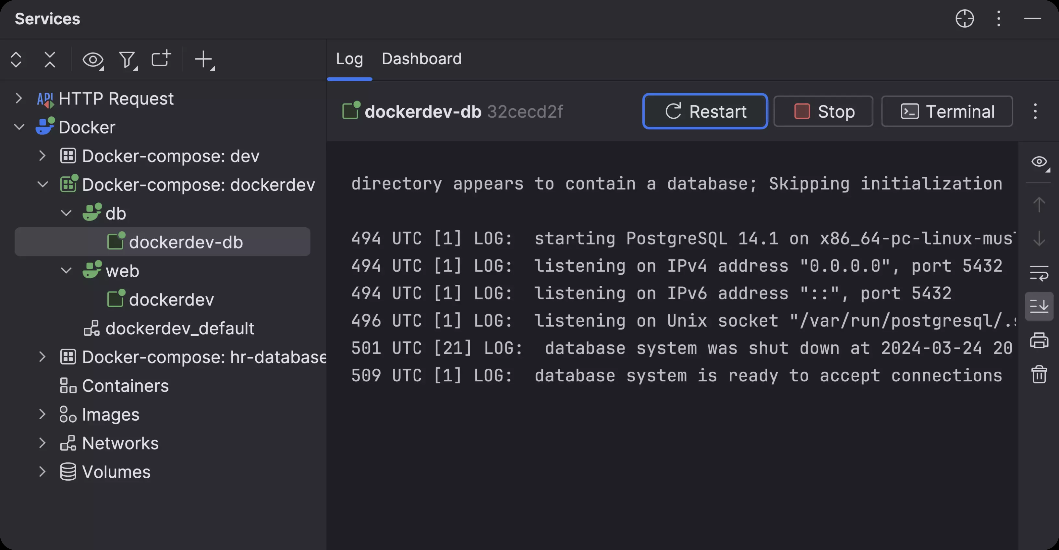Jump to next message with down arrow
This screenshot has height=550, width=1059.
pyautogui.click(x=1040, y=238)
